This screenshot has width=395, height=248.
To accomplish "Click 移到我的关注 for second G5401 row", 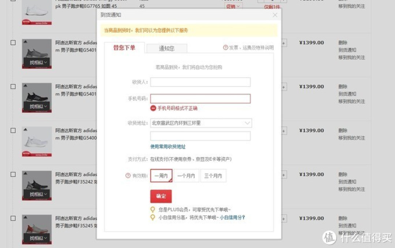I will coord(351,101).
